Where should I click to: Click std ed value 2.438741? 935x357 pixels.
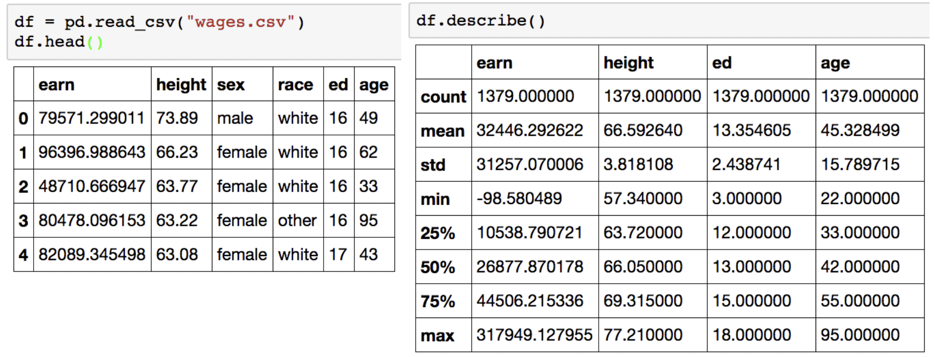click(x=747, y=164)
